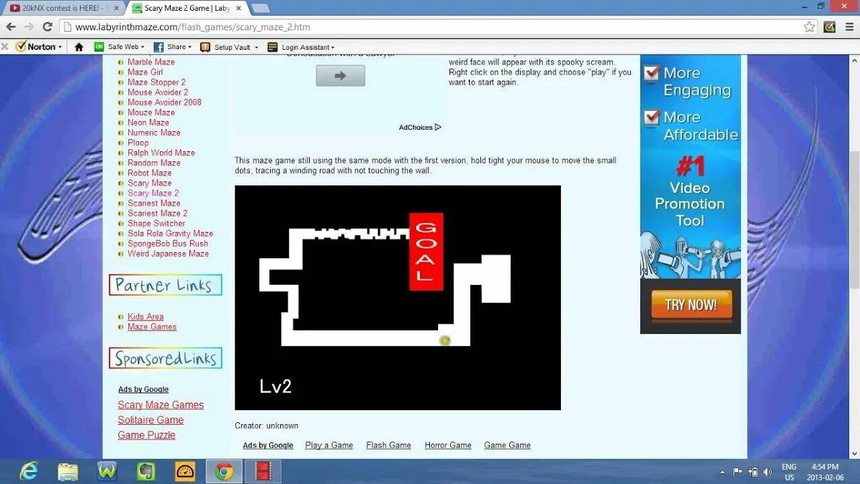Open the Scariest Maze link
Screen dimensions: 860x484
click(154, 203)
